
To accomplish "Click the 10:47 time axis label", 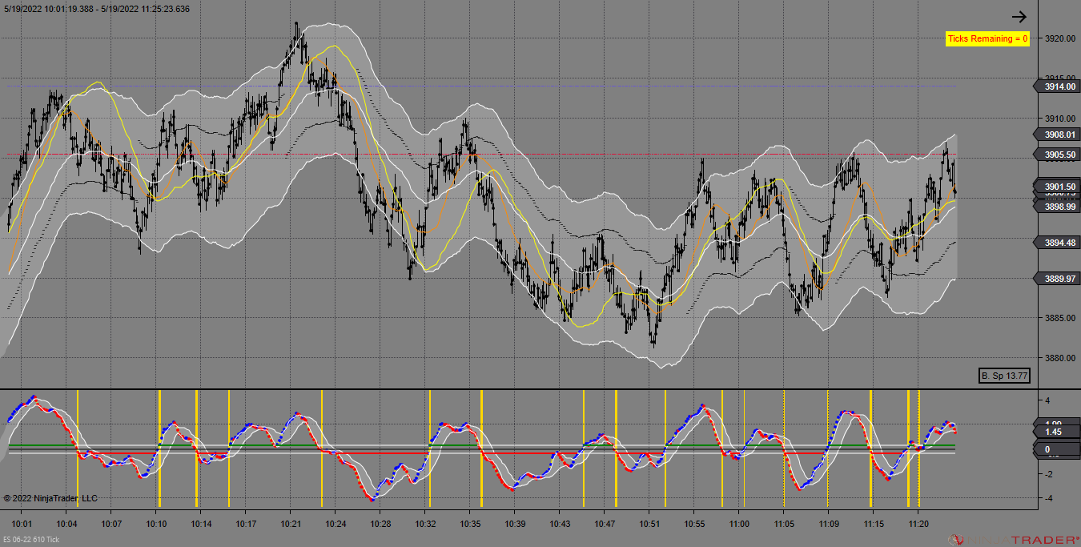I will tap(605, 524).
